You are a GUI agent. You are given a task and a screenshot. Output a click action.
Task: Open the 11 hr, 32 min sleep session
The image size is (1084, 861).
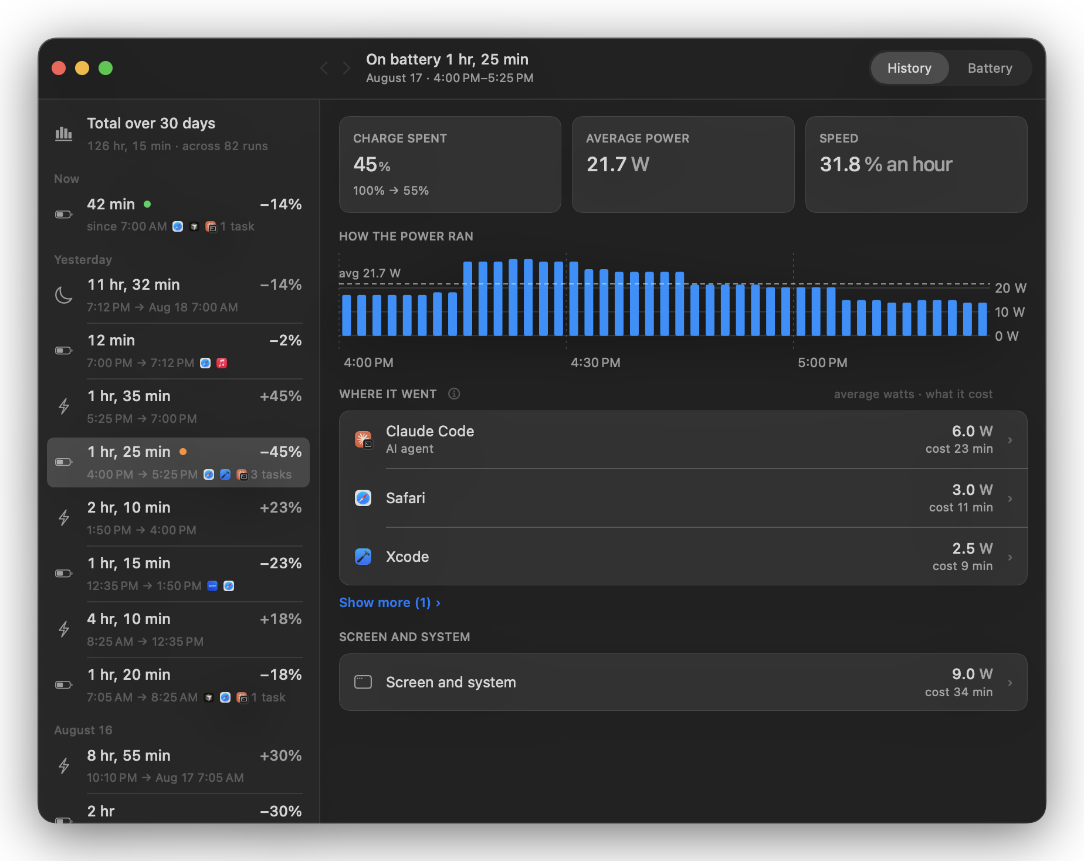point(178,295)
